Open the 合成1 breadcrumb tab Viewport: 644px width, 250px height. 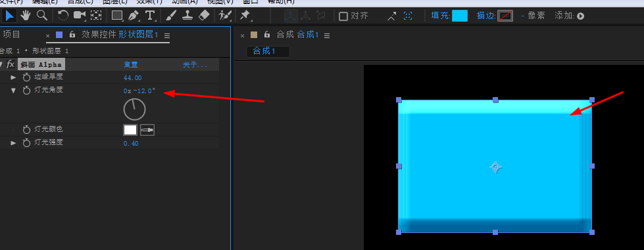click(268, 51)
